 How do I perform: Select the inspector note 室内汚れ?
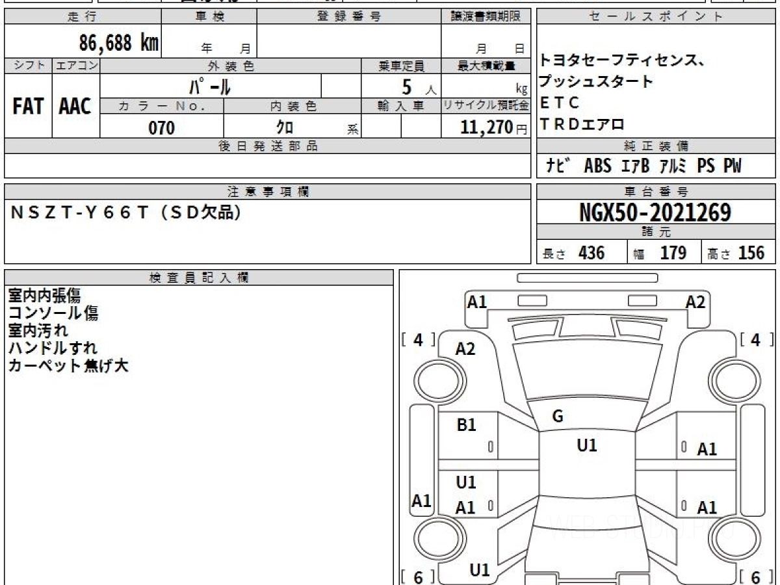tap(38, 331)
